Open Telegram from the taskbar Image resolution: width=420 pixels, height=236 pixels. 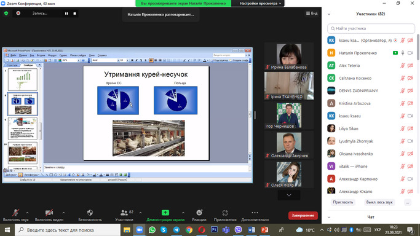pos(176,230)
